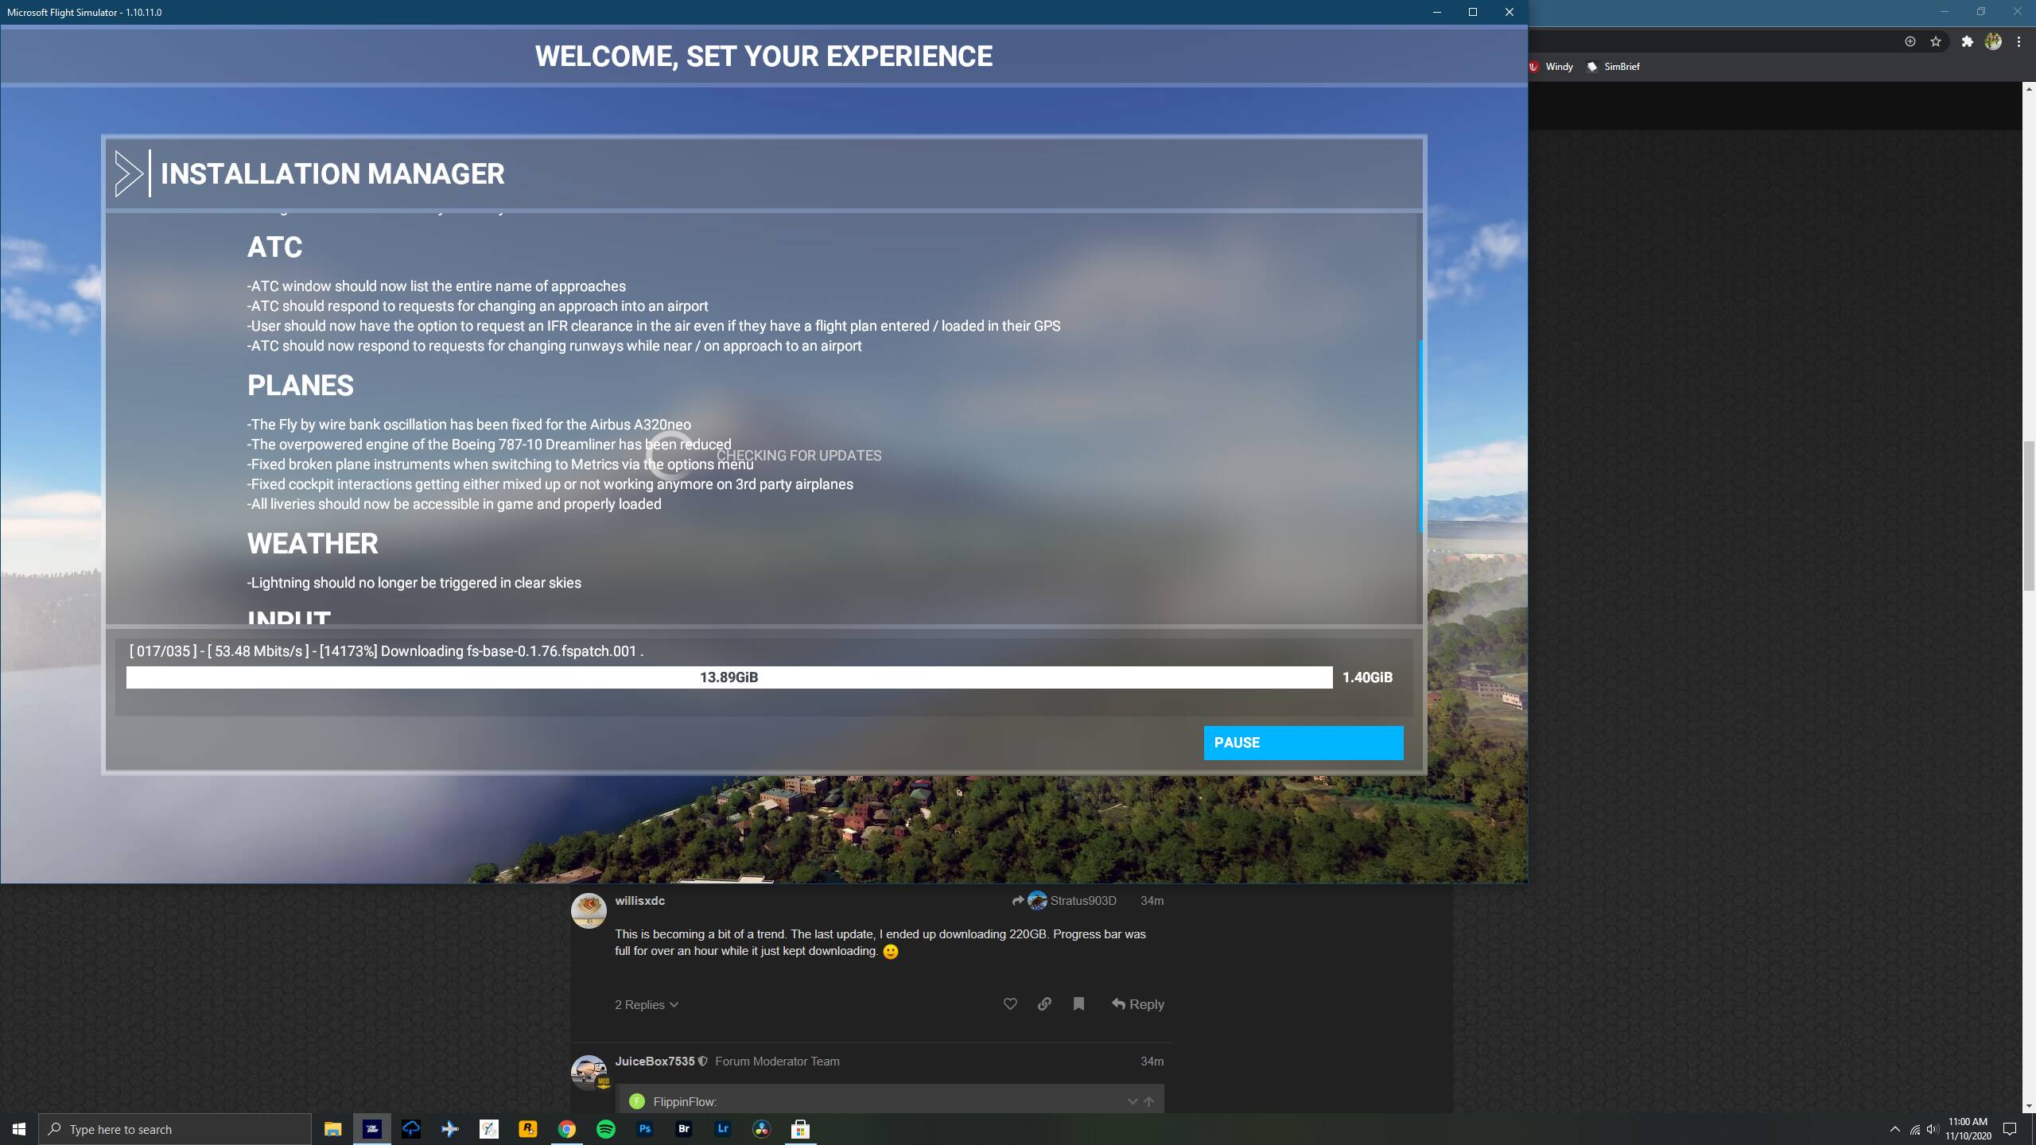The image size is (2036, 1145).
Task: Click the Installation Manager arrow icon
Action: (x=129, y=173)
